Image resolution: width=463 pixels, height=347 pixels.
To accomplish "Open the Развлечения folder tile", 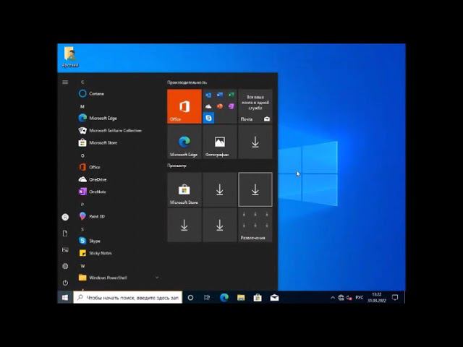I will point(255,225).
